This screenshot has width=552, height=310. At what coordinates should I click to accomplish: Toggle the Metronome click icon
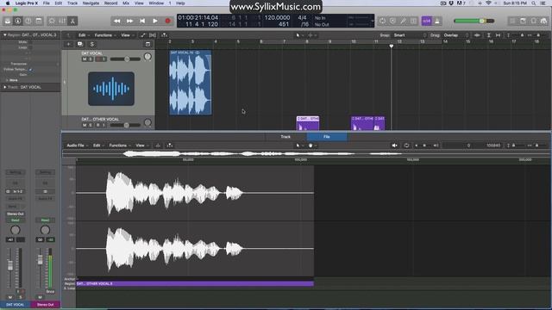(x=437, y=21)
